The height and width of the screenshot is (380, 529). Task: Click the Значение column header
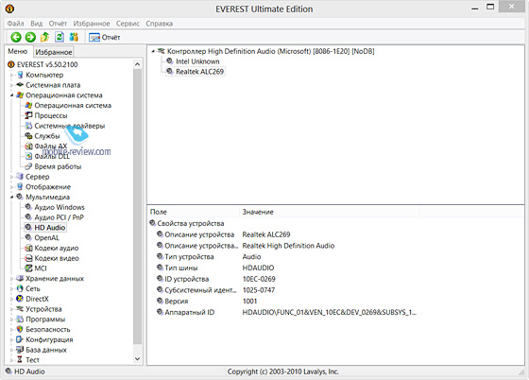[329, 212]
